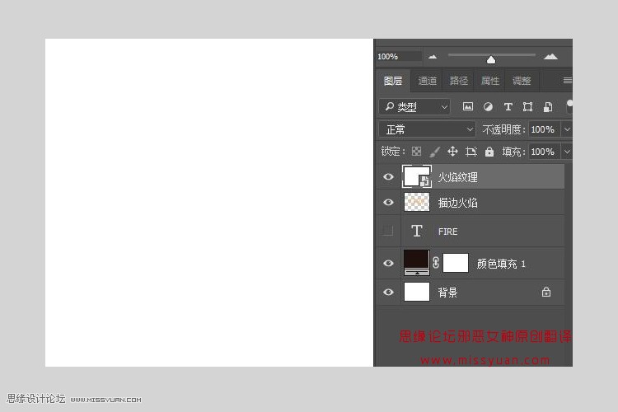Expand the 填充 slider arrow
Screen dimensions: 618x412
pos(567,152)
